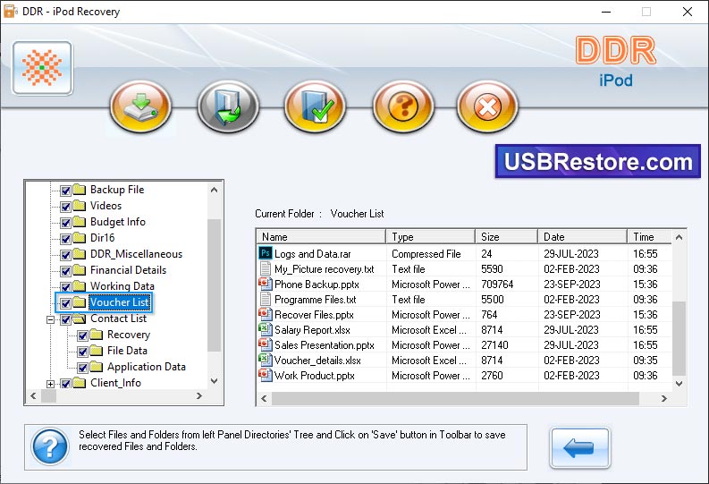Click the Budget Info folder icon
This screenshot has width=709, height=484.
[x=80, y=222]
